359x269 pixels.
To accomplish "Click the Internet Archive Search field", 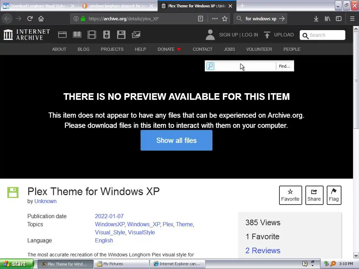I will tap(323, 35).
